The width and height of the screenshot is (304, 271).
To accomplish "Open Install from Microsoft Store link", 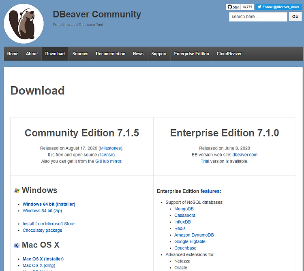I will tap(49, 224).
